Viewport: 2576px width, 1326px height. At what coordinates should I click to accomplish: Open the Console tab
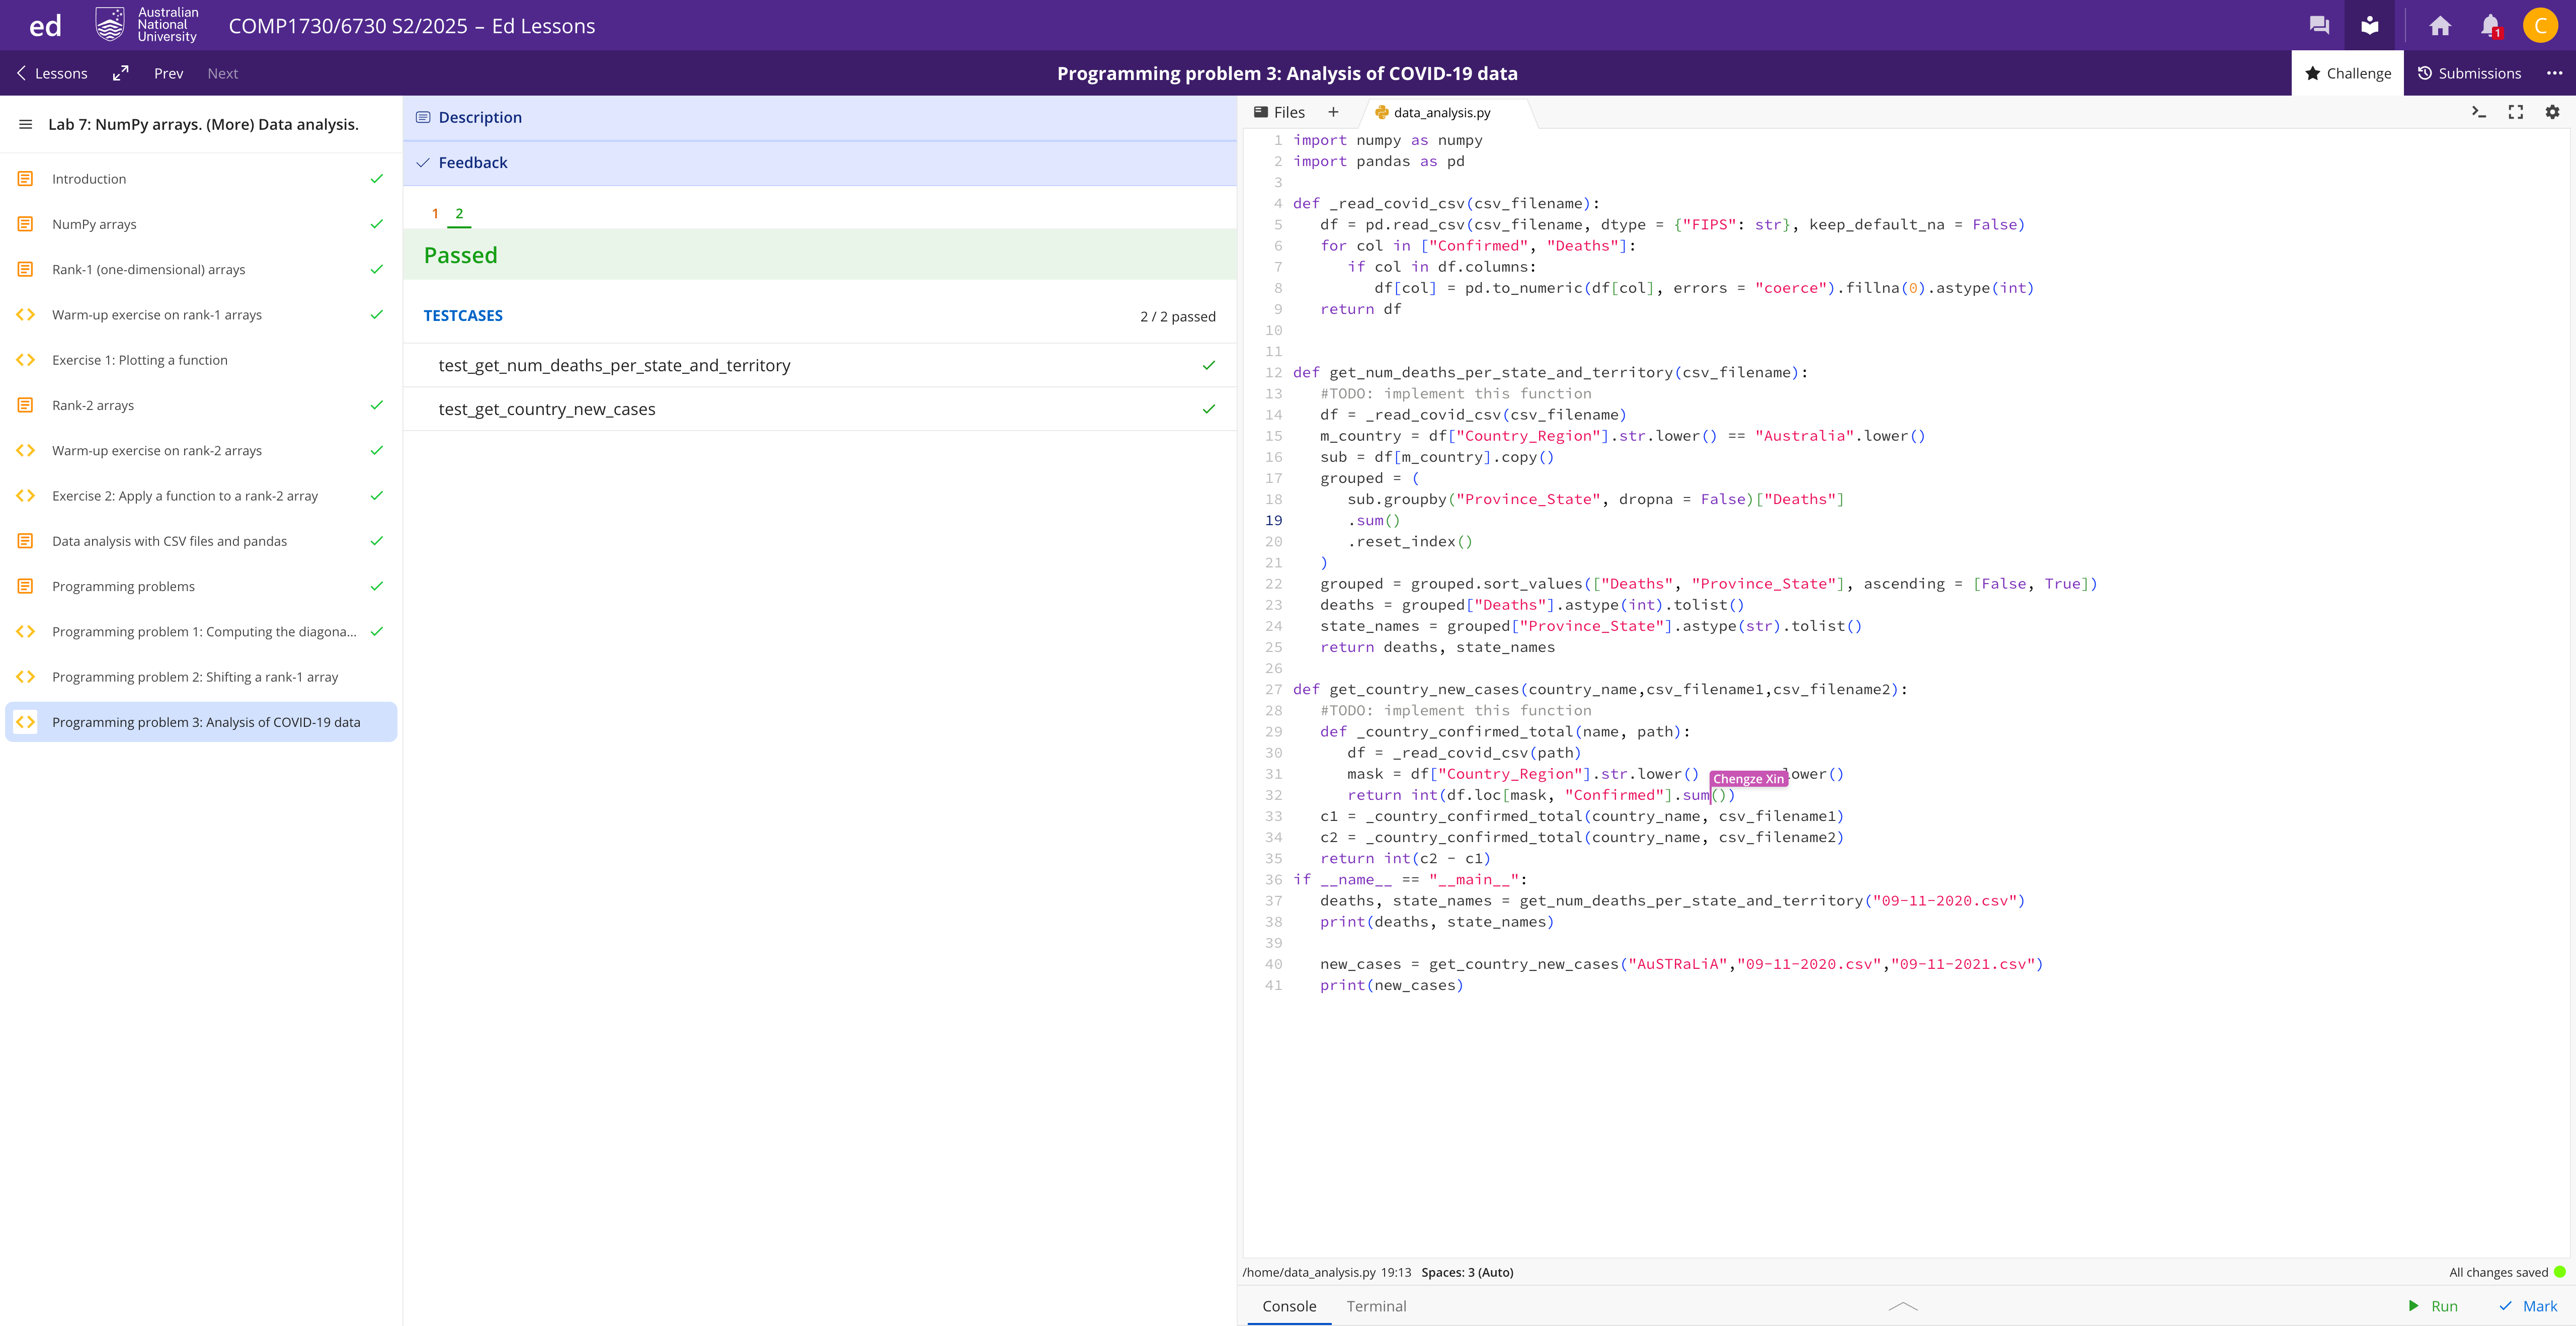click(1289, 1306)
